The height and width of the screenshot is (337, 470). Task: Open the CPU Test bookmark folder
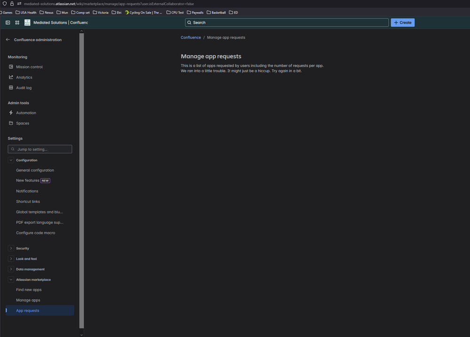(x=175, y=13)
